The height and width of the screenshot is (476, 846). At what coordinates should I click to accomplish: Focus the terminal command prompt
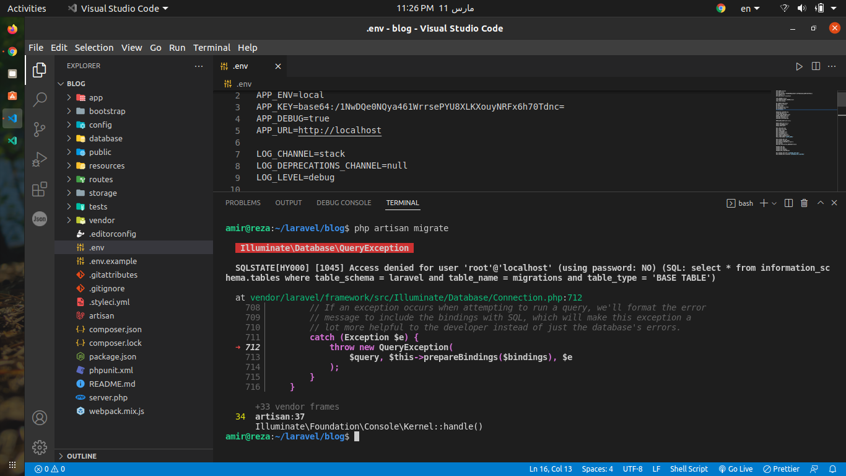click(x=356, y=437)
